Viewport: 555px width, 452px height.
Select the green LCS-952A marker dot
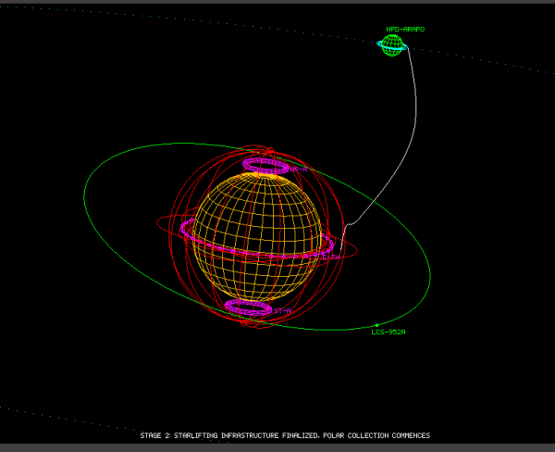pyautogui.click(x=377, y=325)
